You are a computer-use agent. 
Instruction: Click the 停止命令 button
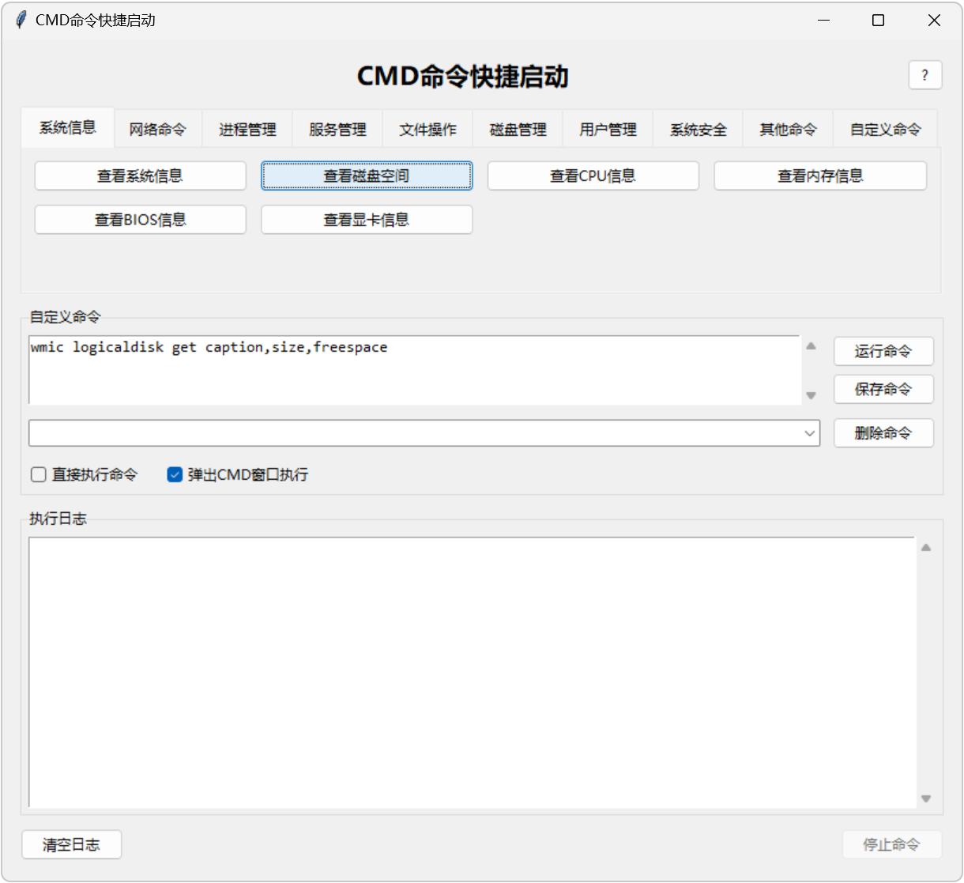[892, 844]
